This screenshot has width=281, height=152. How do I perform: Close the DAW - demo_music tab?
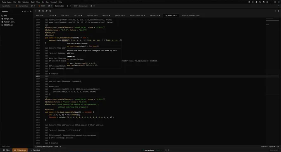pos(94,6)
